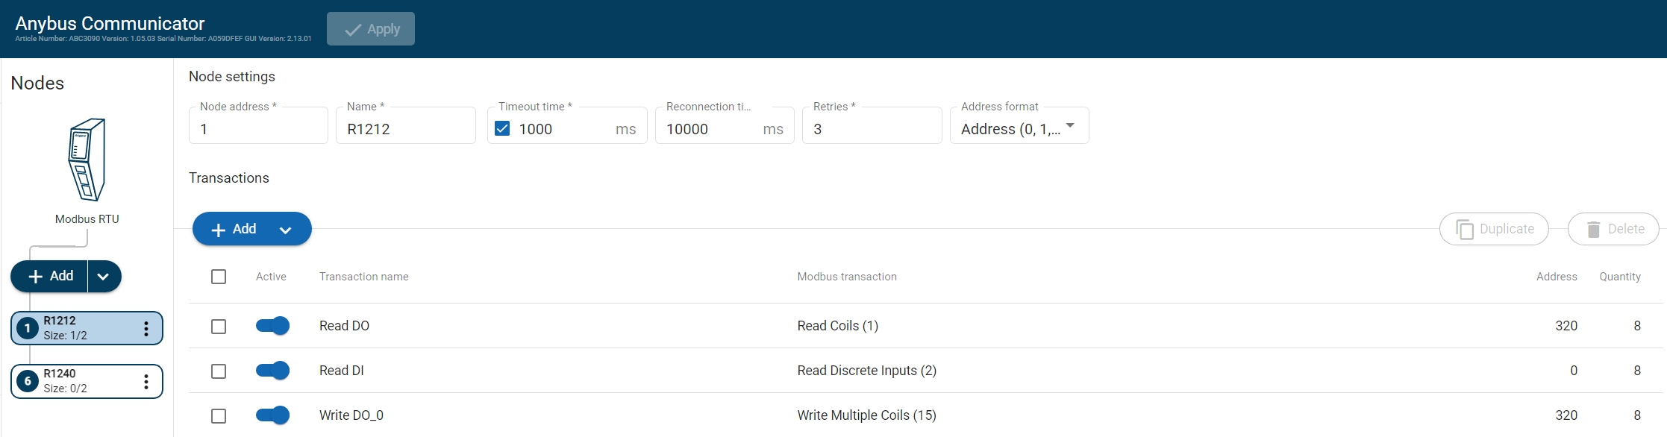Click the Modbus RTU device icon

pos(87,160)
